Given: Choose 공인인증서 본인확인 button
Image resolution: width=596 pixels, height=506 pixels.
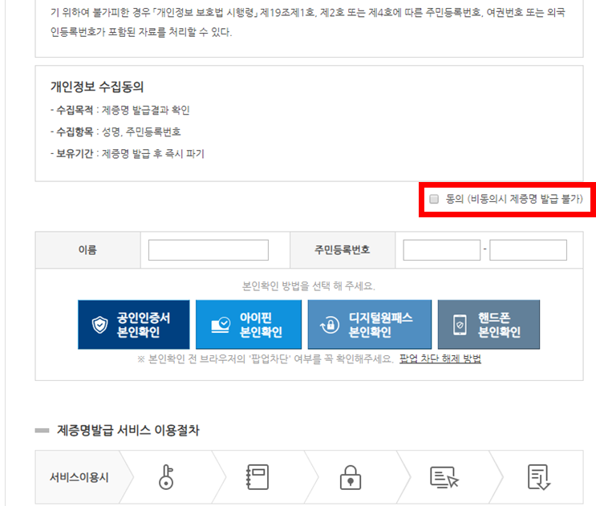Looking at the screenshot, I should point(134,325).
